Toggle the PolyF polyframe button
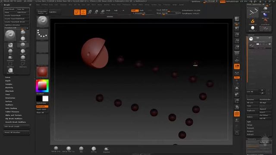Viewport: 276px width, 155px height. pos(237,114)
